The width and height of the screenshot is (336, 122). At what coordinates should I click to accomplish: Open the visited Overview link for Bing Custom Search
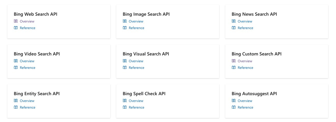(245, 61)
